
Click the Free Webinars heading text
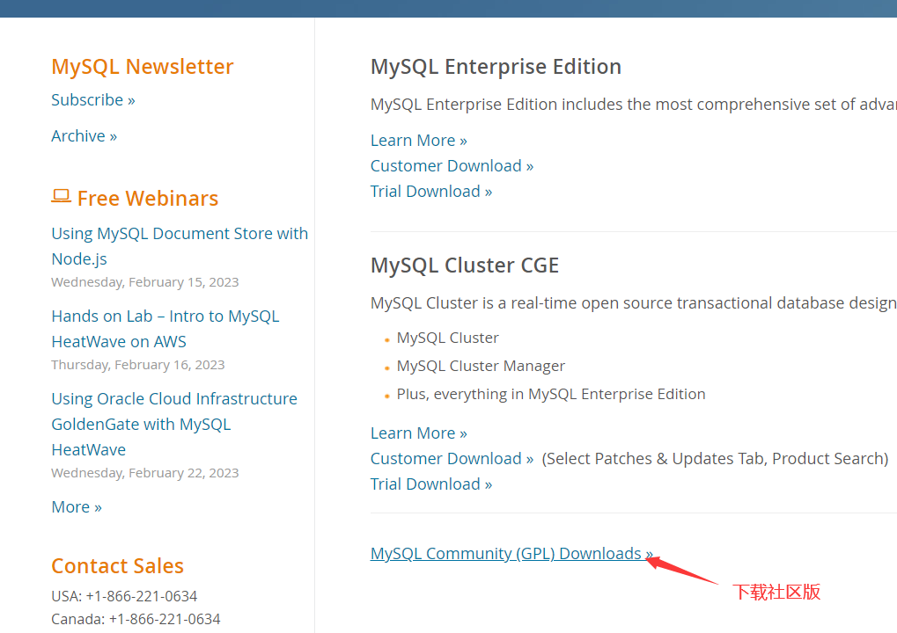(x=148, y=198)
